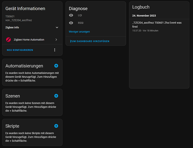193x148 pixels.
Task: Click the TS0601 device name
Action: coord(10,16)
